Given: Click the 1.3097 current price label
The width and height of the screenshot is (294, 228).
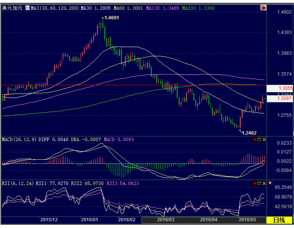Looking at the screenshot, I should (279, 99).
